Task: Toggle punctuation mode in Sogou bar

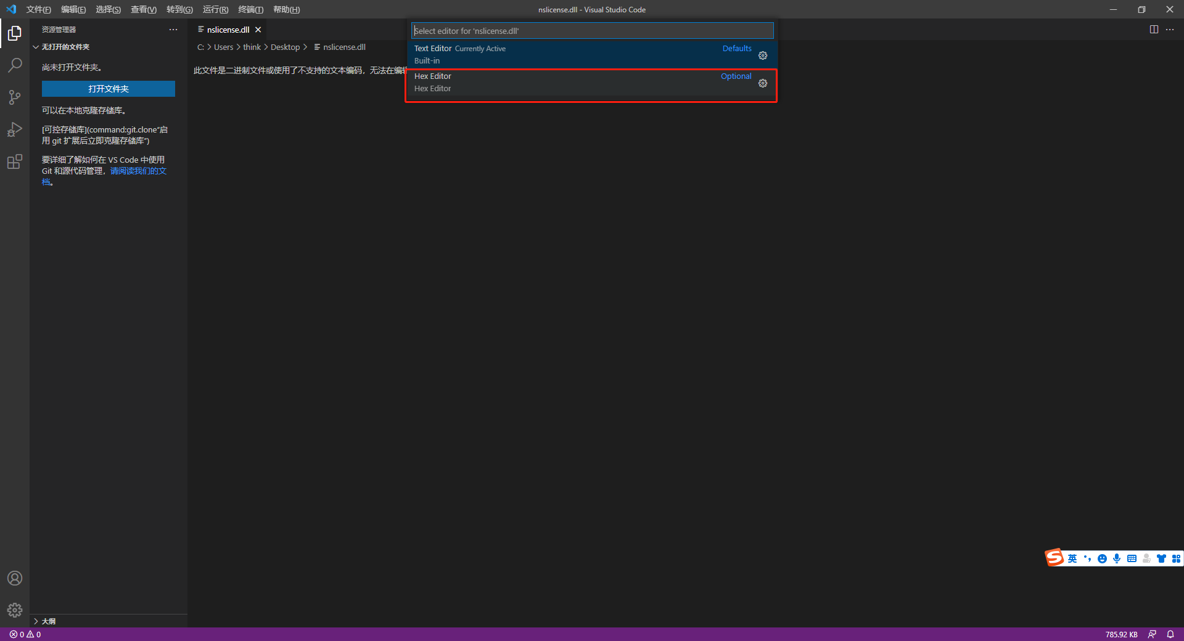Action: pos(1087,558)
